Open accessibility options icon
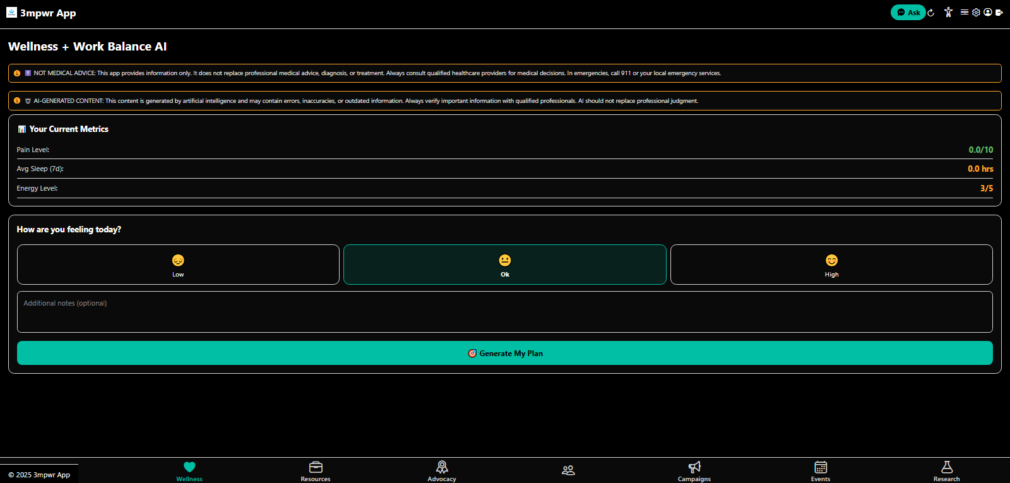 (948, 13)
